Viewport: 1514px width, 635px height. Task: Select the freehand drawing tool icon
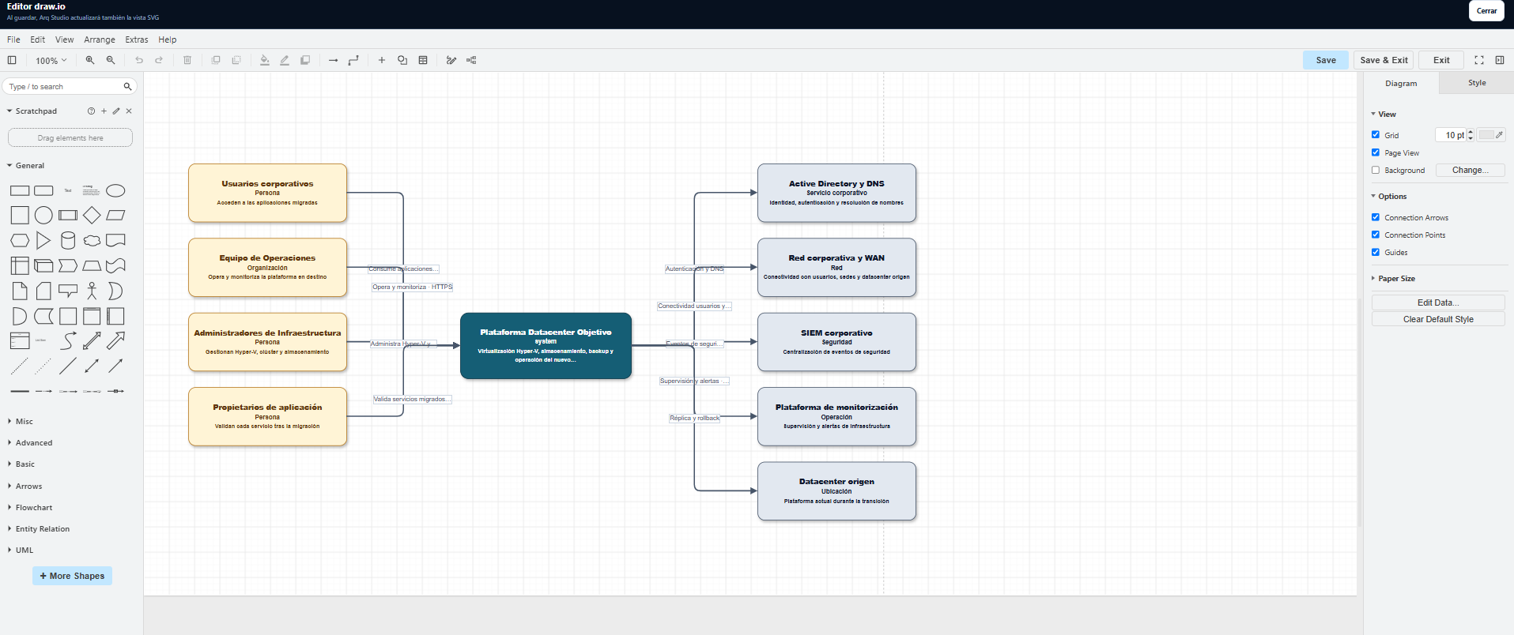tap(451, 60)
